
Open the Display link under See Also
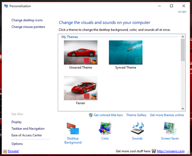pos(16,122)
